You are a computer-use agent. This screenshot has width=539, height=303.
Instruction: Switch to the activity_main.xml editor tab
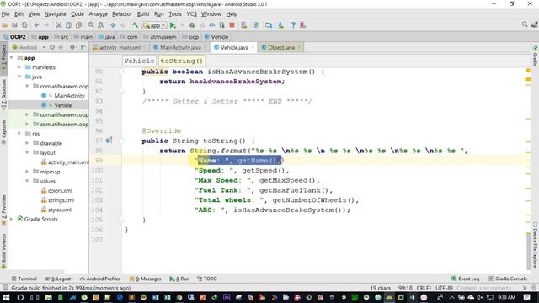click(x=120, y=47)
